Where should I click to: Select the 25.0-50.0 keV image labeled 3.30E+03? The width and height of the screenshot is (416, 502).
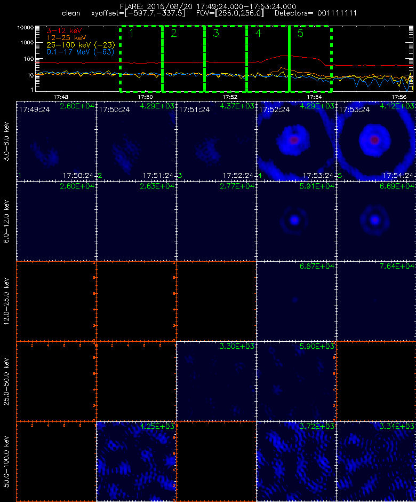click(x=216, y=381)
